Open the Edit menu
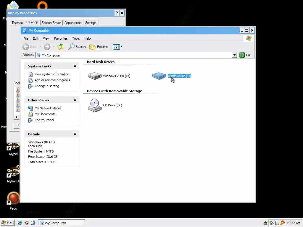Image resolution: width=303 pixels, height=227 pixels. tap(36, 38)
